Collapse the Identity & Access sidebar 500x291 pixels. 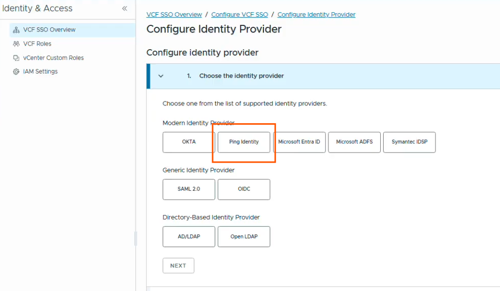tap(125, 9)
